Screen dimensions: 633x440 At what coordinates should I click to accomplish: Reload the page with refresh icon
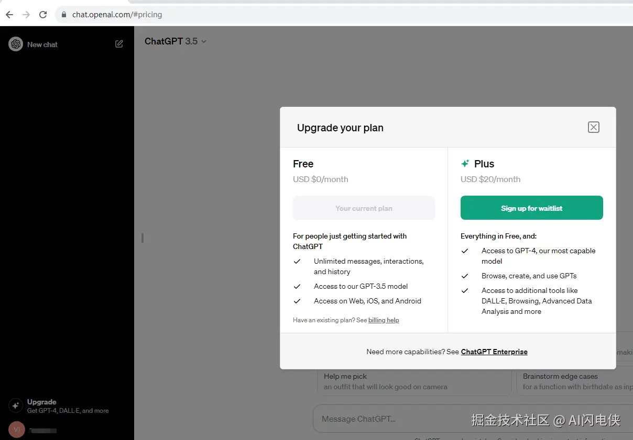pyautogui.click(x=43, y=15)
